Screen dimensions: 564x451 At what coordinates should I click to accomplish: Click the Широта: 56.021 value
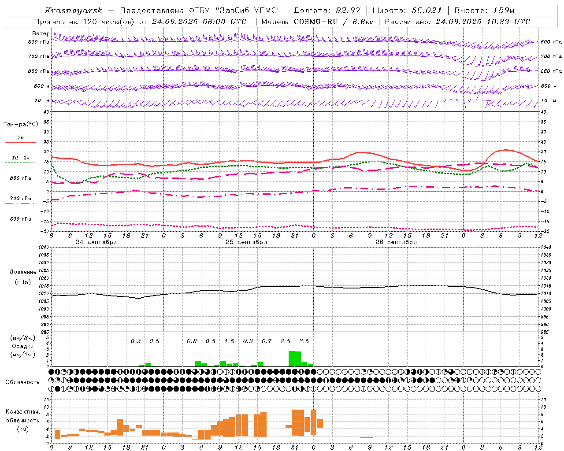pyautogui.click(x=407, y=11)
